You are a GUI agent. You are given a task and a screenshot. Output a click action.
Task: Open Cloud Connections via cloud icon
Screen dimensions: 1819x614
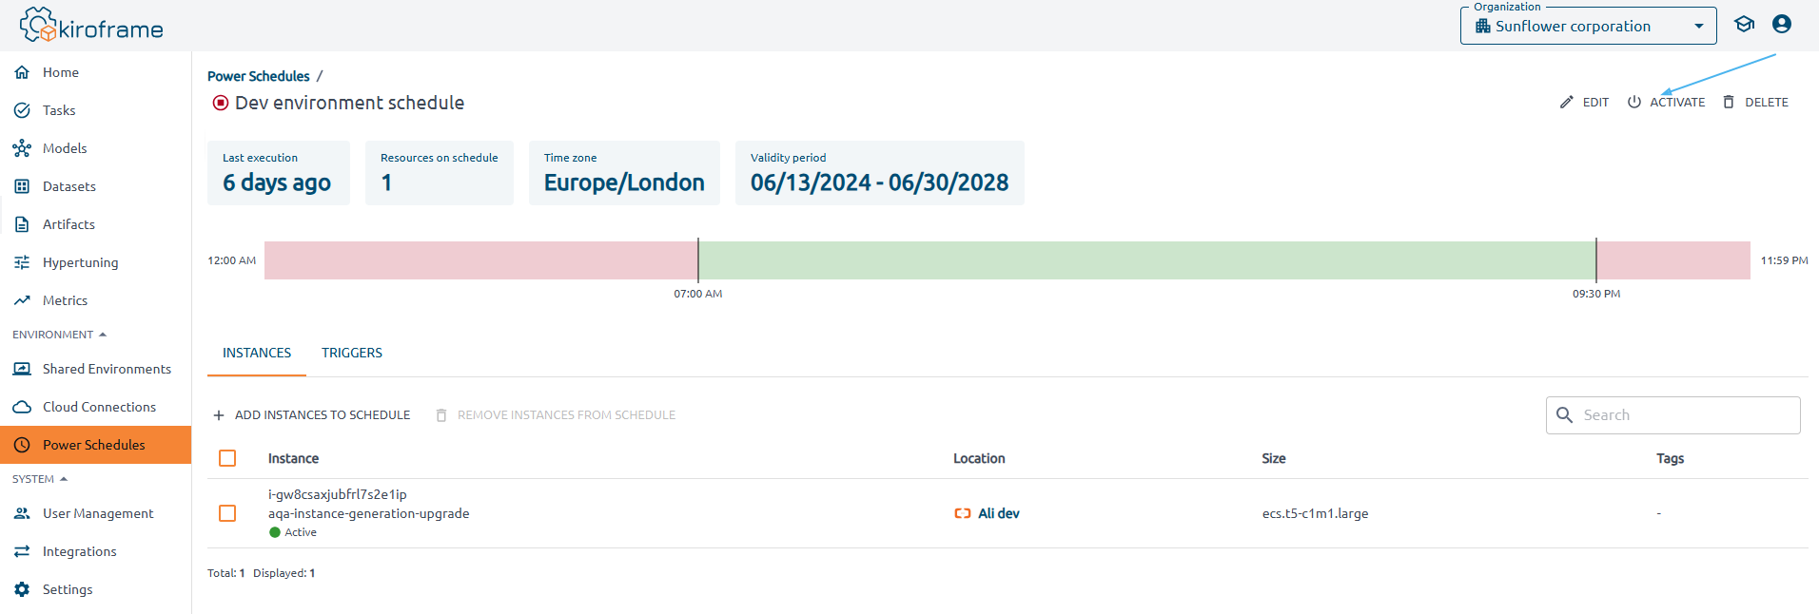(x=22, y=407)
